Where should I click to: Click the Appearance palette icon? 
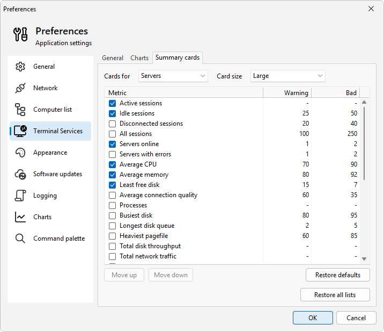click(20, 153)
